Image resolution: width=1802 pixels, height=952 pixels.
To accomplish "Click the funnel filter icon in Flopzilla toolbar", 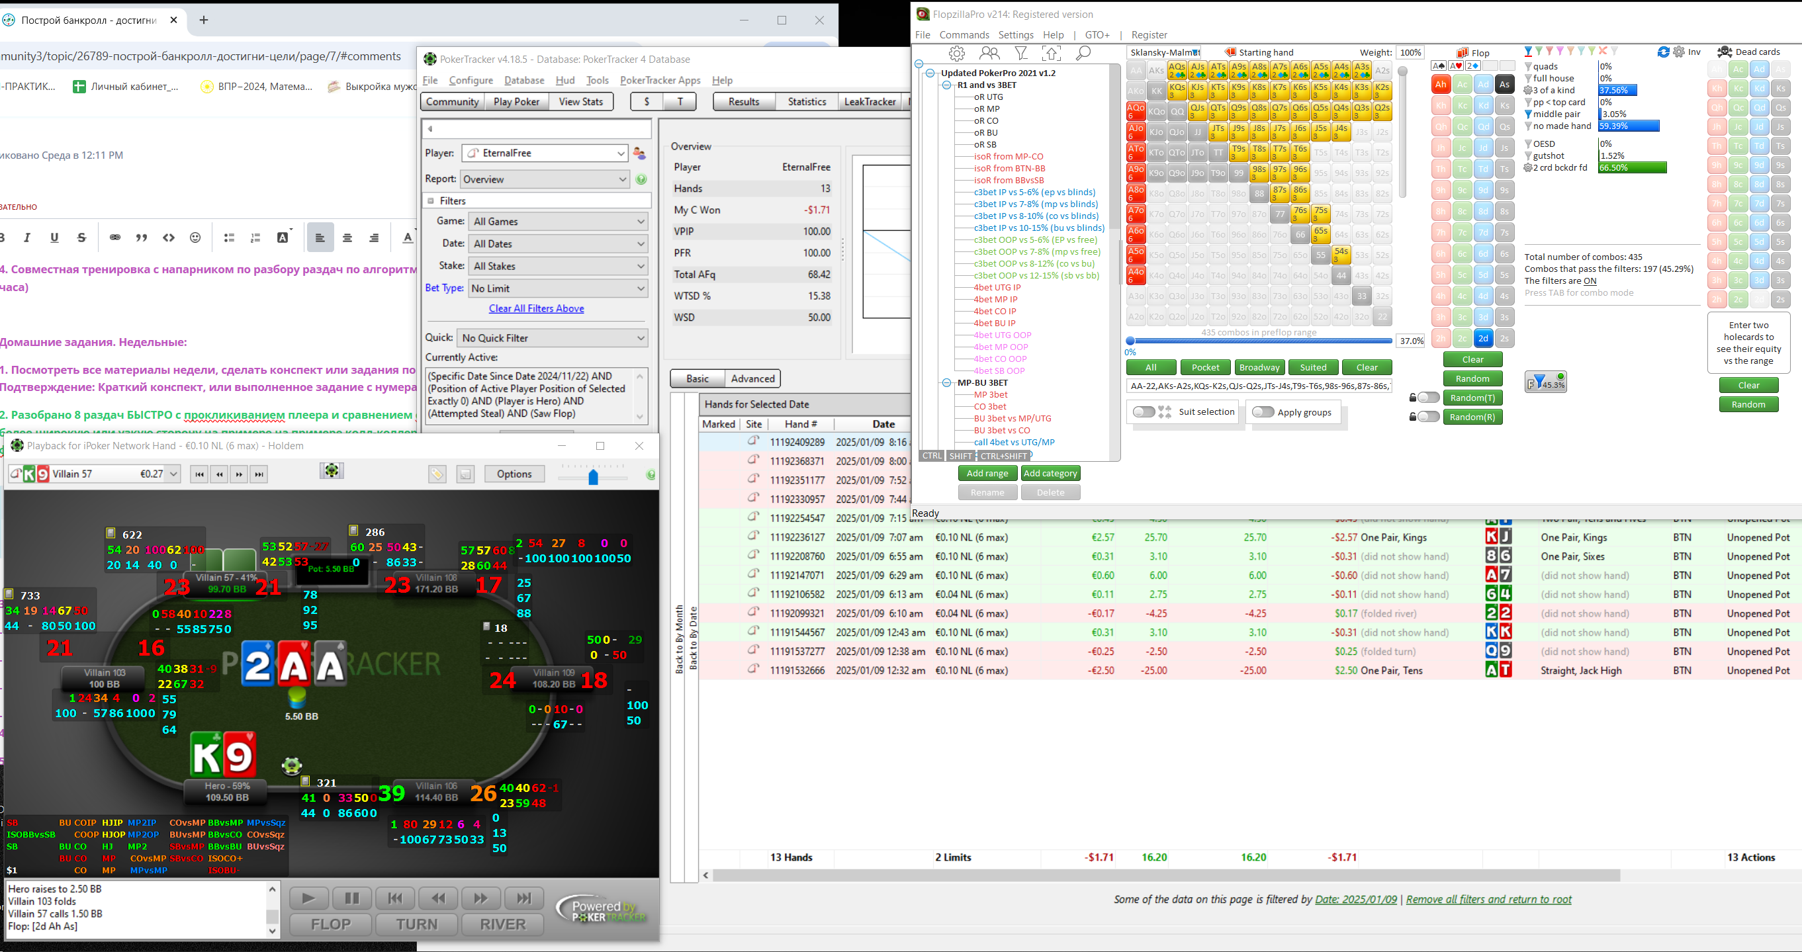I will coord(1021,53).
